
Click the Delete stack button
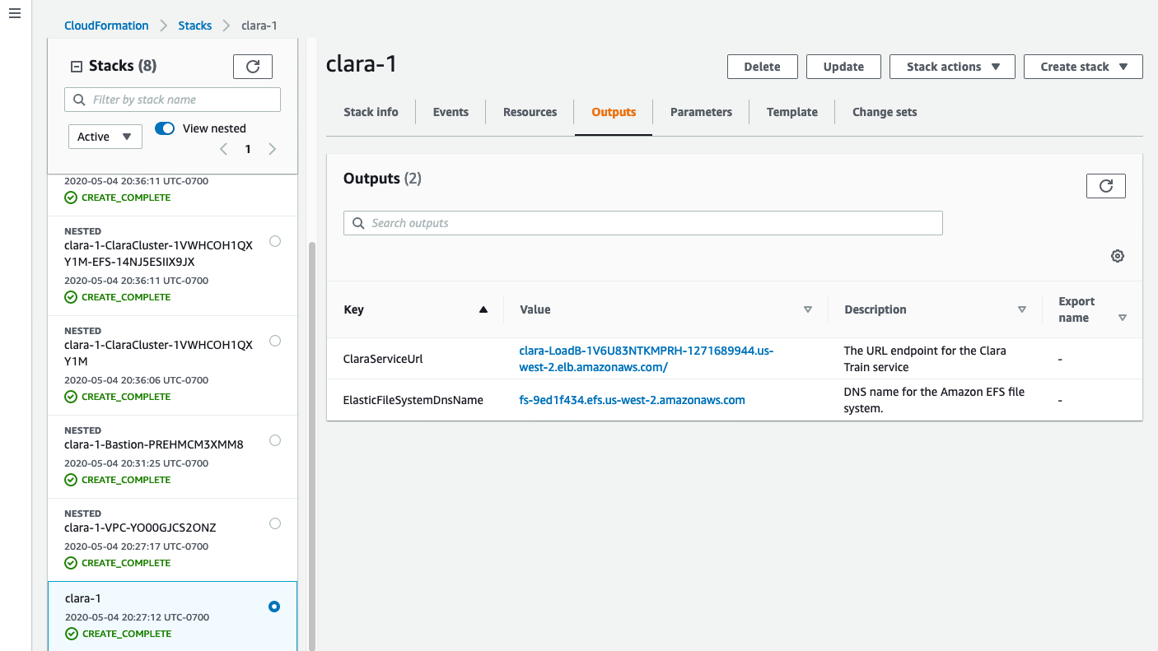762,67
